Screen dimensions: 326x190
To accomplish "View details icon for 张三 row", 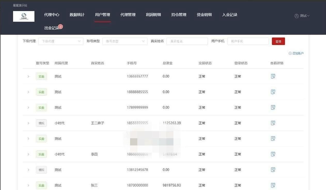I will coord(273,185).
